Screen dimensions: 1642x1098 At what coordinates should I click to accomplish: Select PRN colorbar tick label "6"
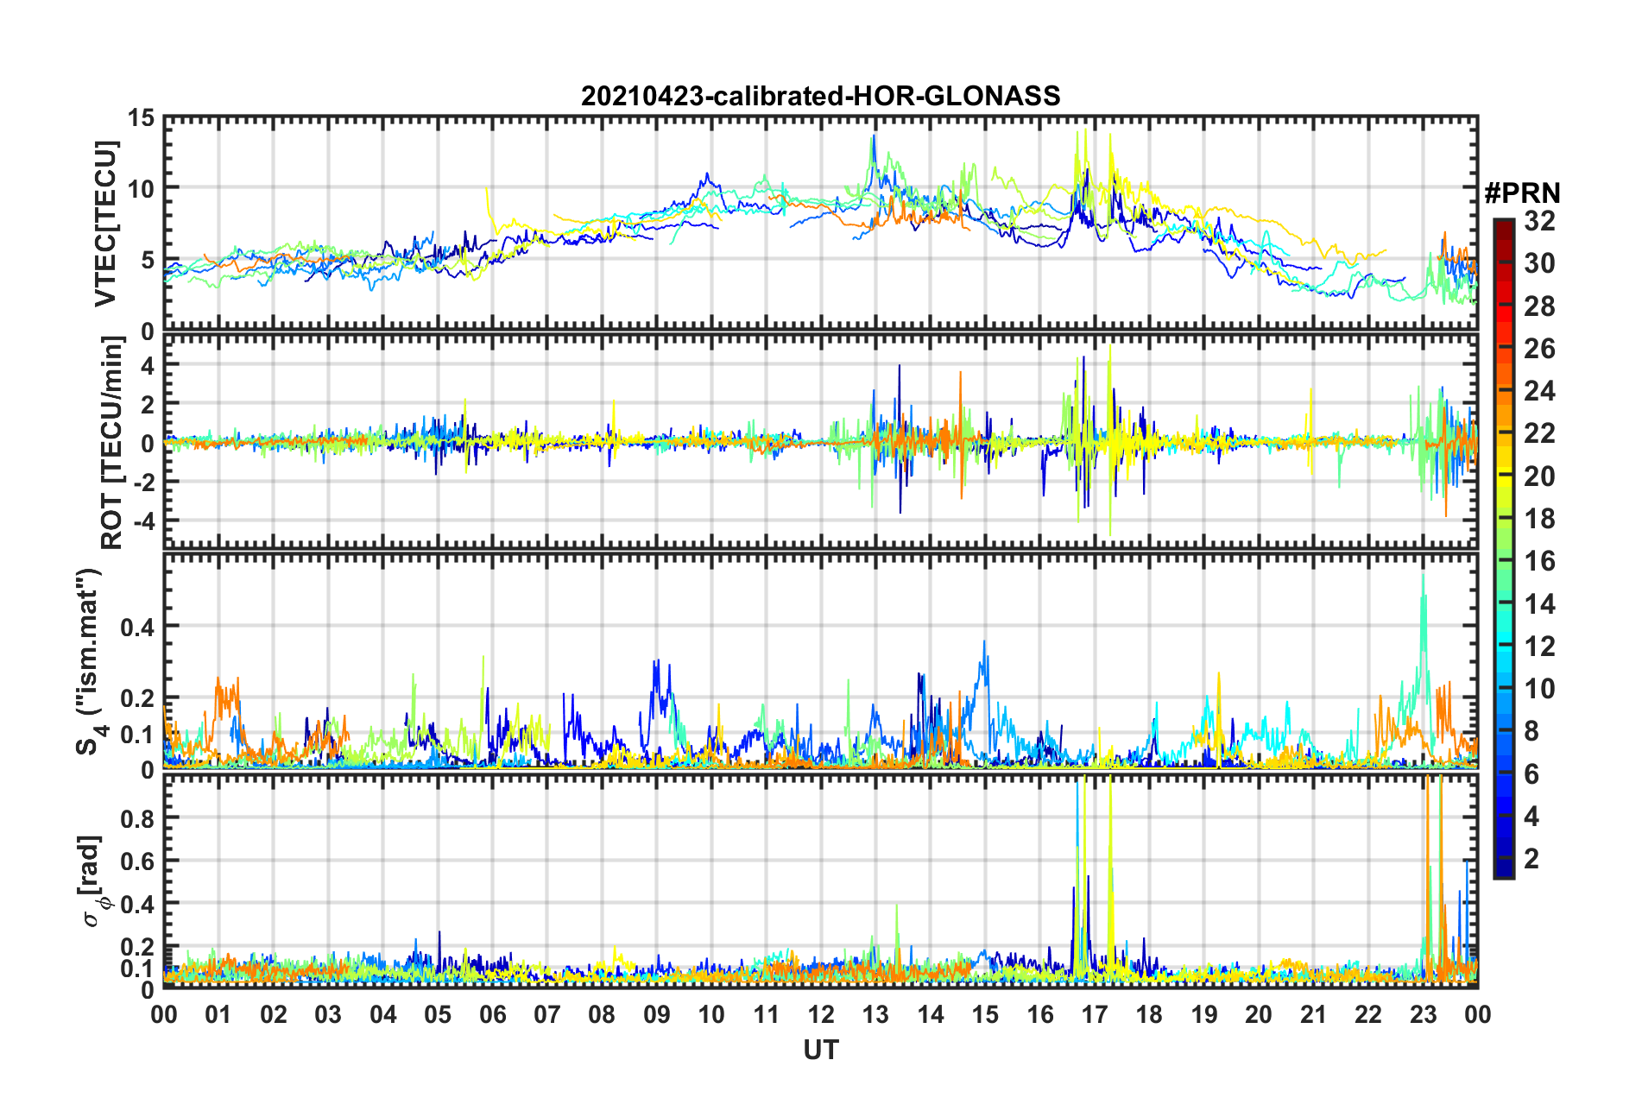pyautogui.click(x=1531, y=774)
